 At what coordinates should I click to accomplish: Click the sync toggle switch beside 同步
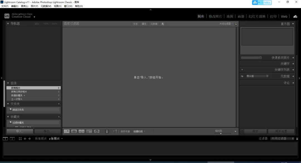coord(242,131)
